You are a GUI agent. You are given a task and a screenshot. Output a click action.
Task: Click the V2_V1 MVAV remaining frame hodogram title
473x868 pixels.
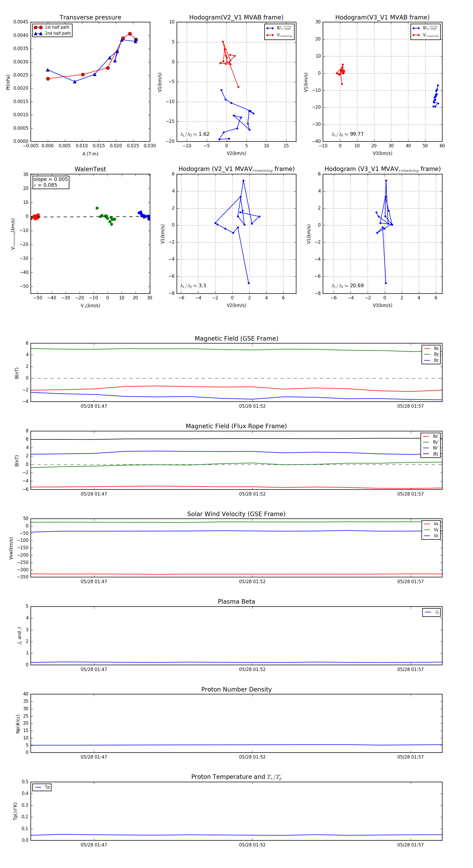[x=236, y=169]
